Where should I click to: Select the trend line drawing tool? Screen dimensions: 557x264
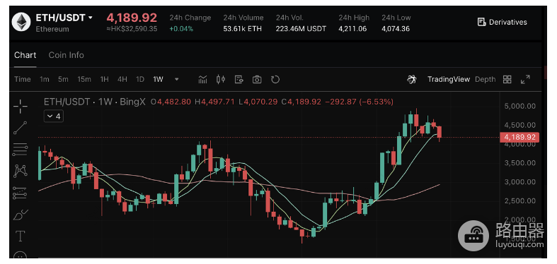pos(21,128)
